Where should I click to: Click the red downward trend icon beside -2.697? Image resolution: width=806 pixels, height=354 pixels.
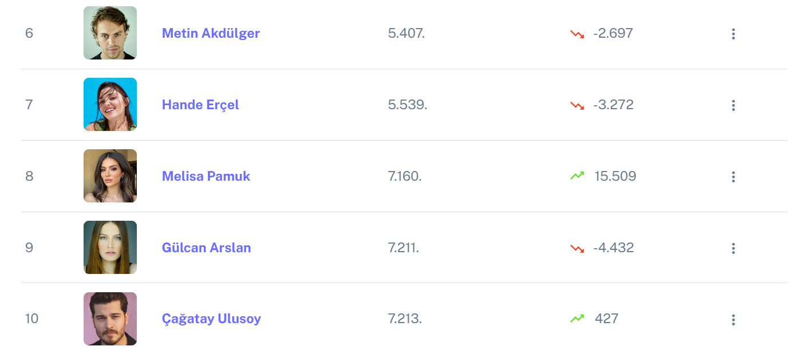coord(577,34)
